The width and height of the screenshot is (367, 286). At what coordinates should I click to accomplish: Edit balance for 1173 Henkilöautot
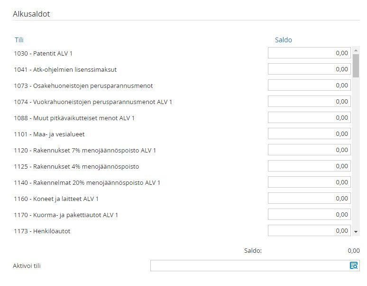point(309,231)
